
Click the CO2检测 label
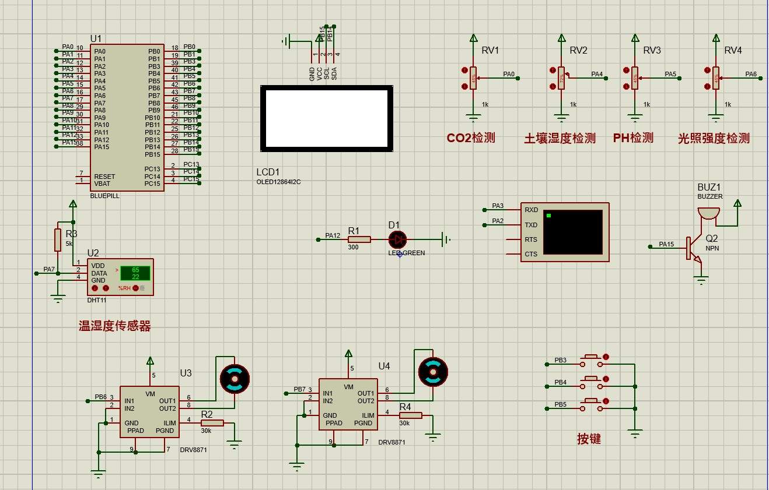click(x=471, y=138)
